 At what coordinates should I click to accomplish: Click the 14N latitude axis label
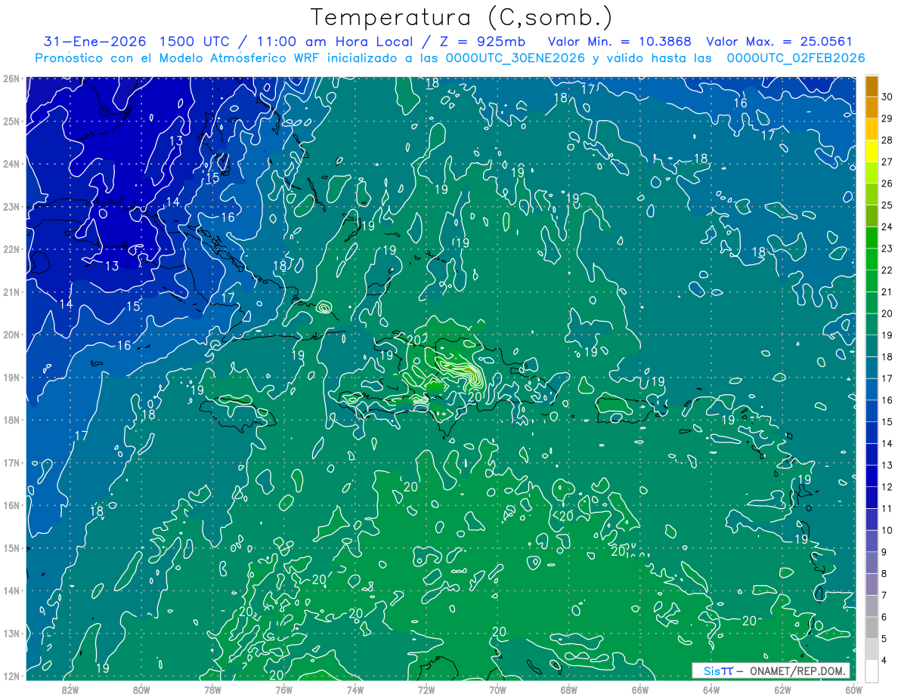11,591
